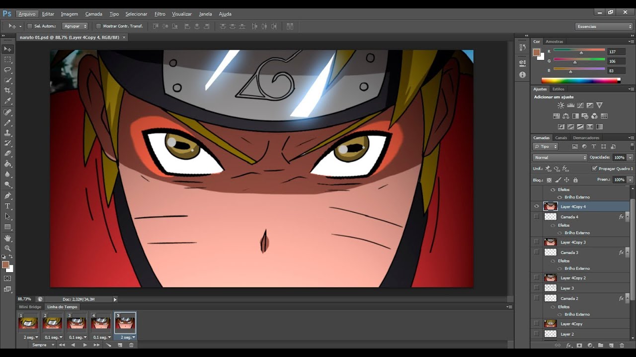
Task: Show the Layer 3 layer
Action: pyautogui.click(x=537, y=288)
